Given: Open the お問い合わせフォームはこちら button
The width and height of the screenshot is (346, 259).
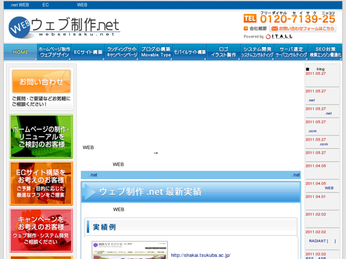Looking at the screenshot, I should point(303,29).
